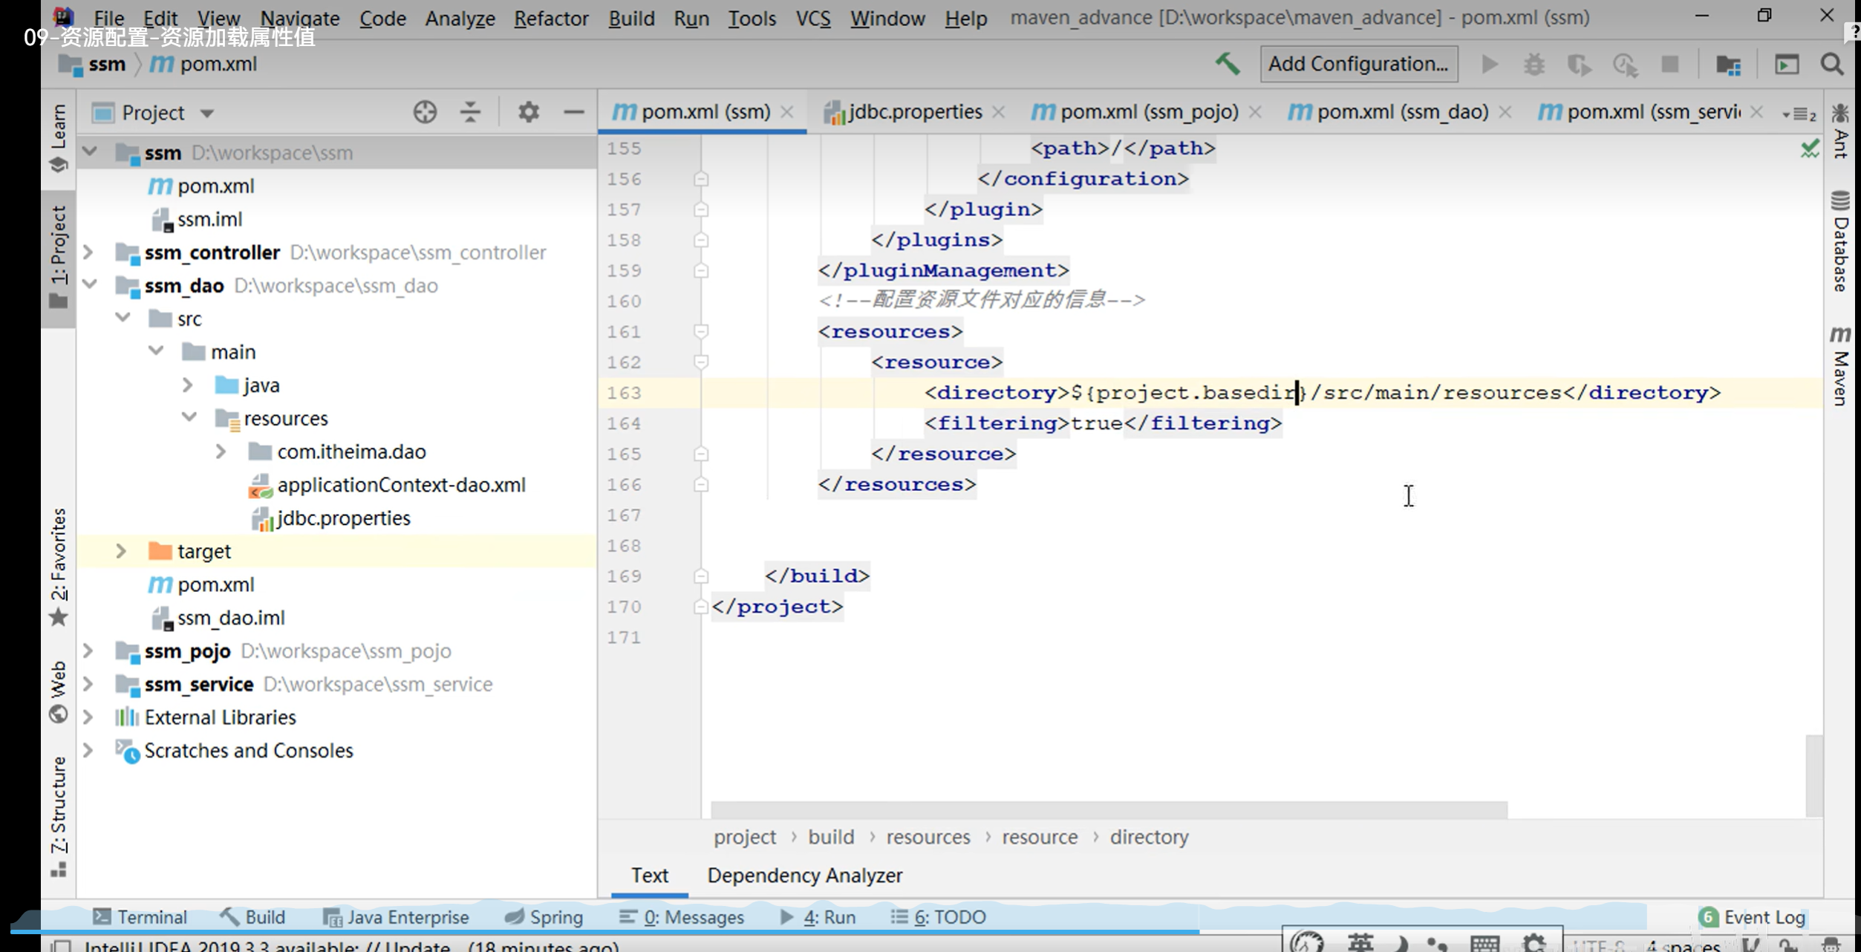
Task: Toggle the Database side panel
Action: click(1840, 243)
